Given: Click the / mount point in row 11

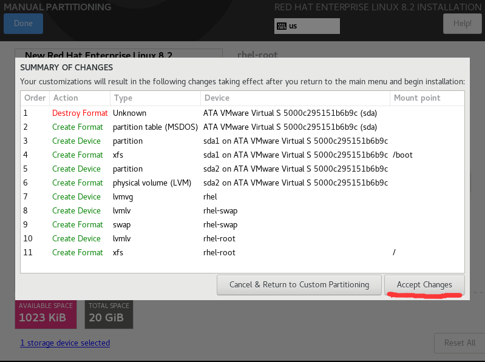Looking at the screenshot, I should (x=394, y=252).
